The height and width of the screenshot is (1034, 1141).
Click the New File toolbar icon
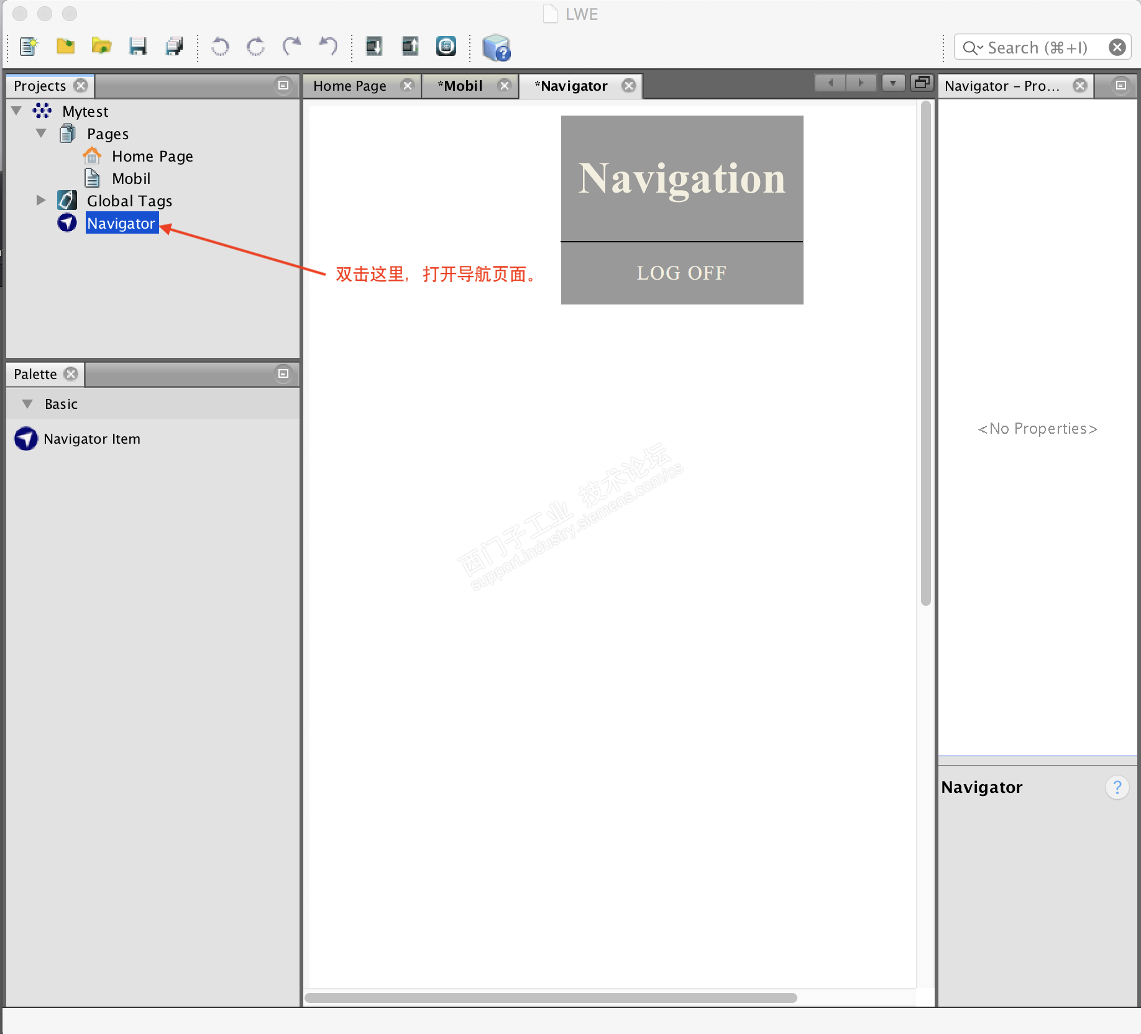[29, 47]
